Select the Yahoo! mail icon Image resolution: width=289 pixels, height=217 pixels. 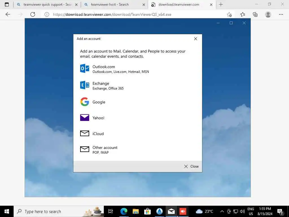click(x=85, y=118)
